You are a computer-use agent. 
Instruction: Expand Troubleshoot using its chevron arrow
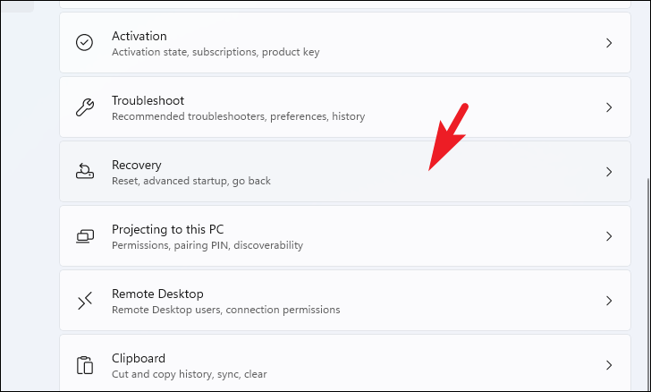pos(609,107)
